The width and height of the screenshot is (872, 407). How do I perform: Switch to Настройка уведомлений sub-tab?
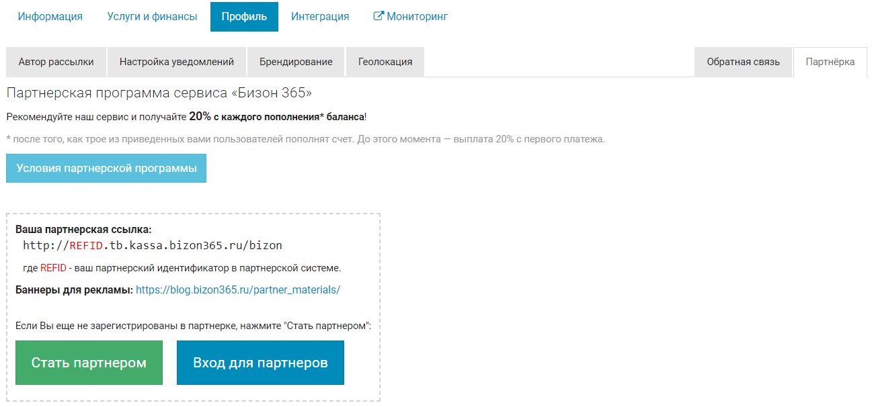pyautogui.click(x=177, y=62)
